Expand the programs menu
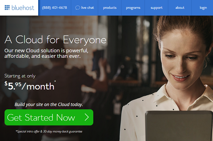Image resolution: width=213 pixels, height=141 pixels. pos(133,8)
